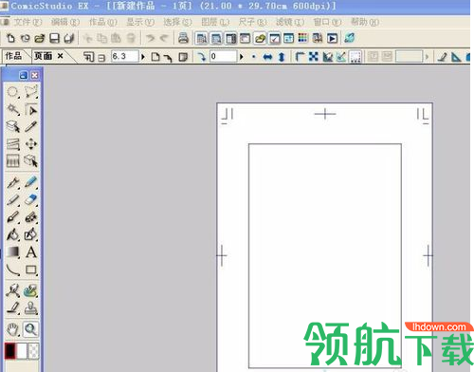Select the Rectangle shape tool
Viewport: 474px width, 372px height.
(31, 270)
